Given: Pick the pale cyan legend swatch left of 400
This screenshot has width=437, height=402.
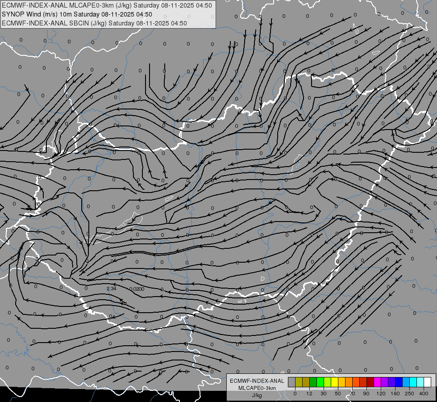Looking at the screenshot, I should tap(420, 382).
